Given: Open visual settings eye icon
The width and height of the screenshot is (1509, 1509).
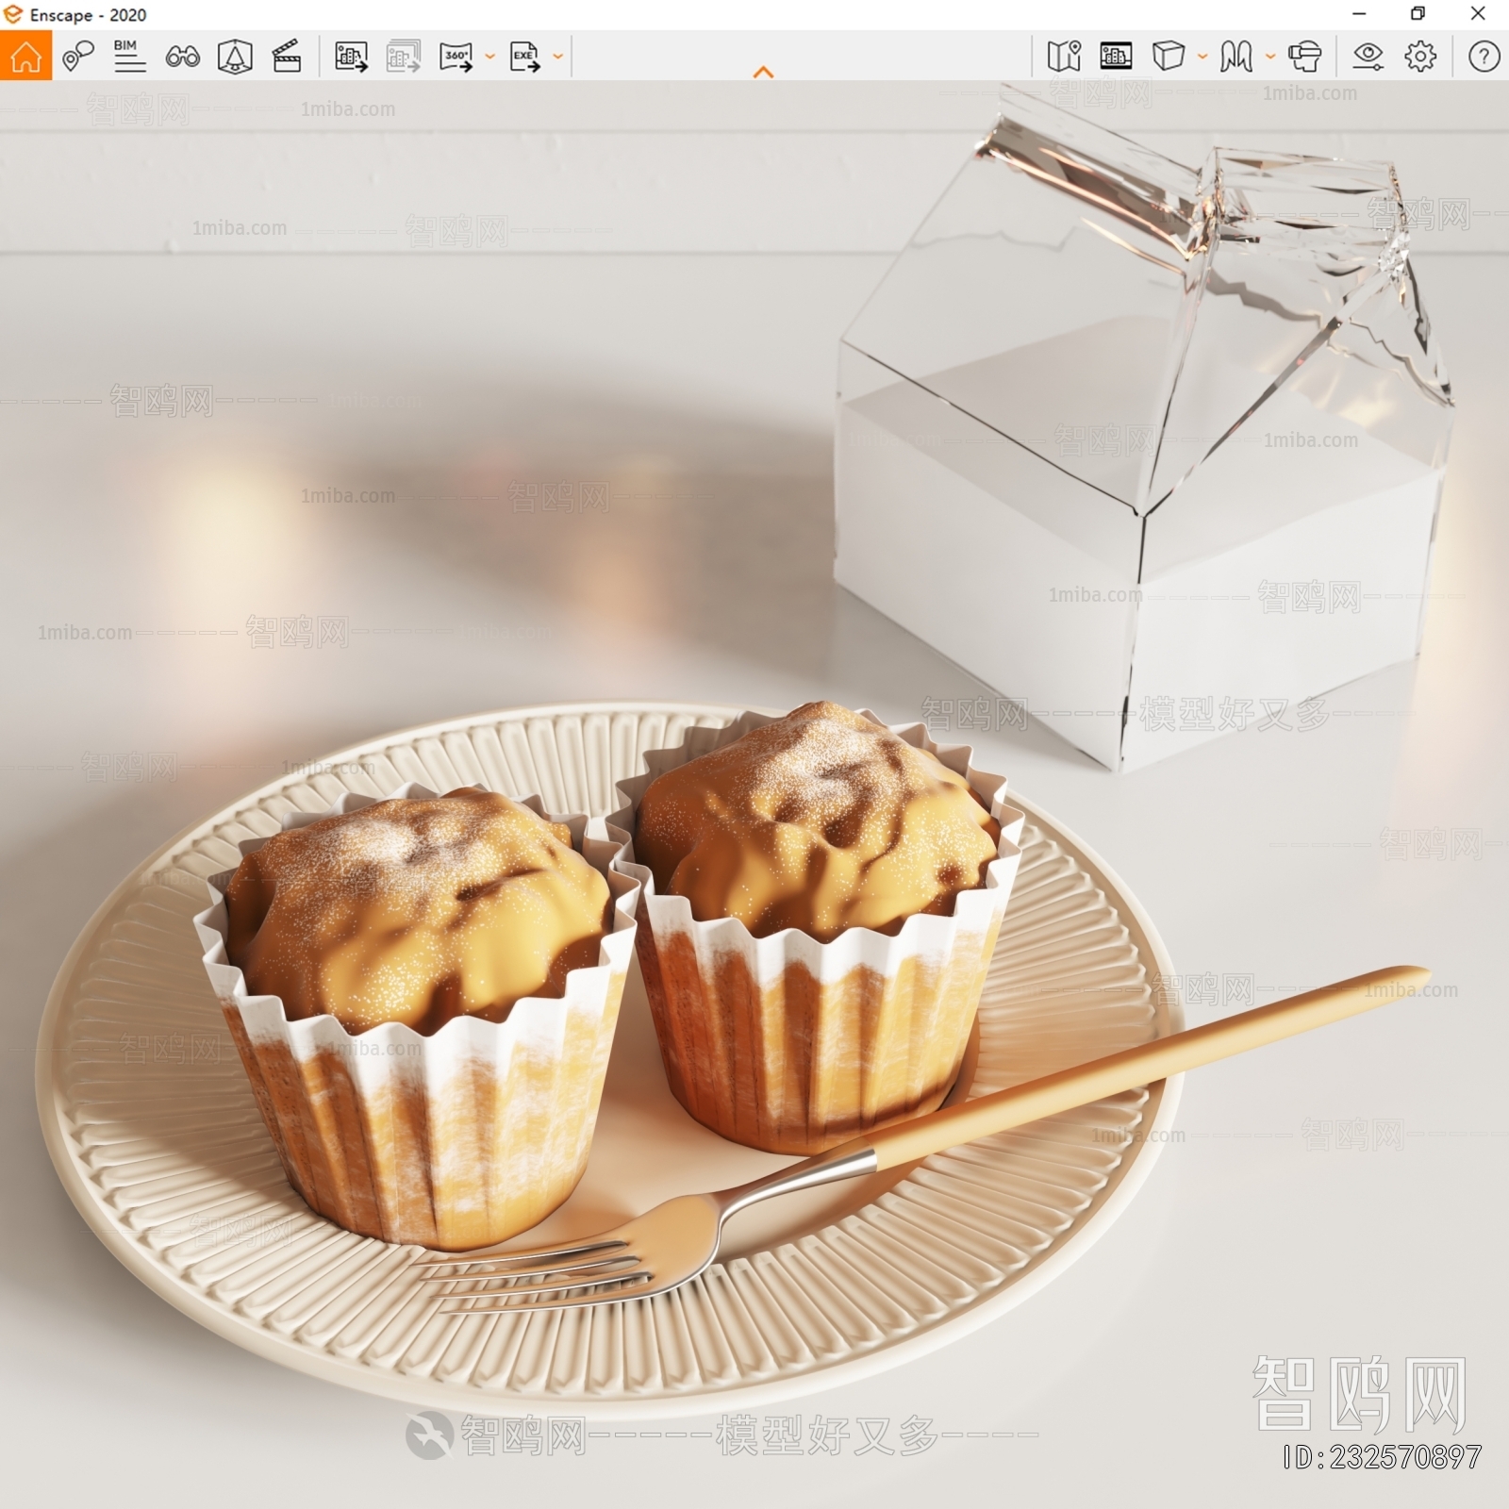Looking at the screenshot, I should tap(1368, 57).
